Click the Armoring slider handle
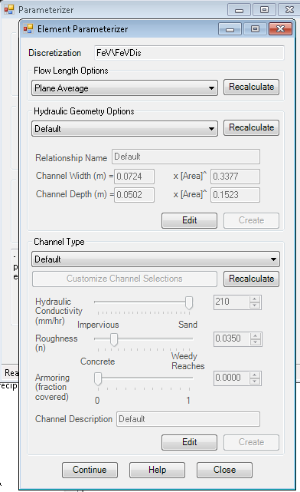The height and width of the screenshot is (492, 300). pyautogui.click(x=98, y=378)
